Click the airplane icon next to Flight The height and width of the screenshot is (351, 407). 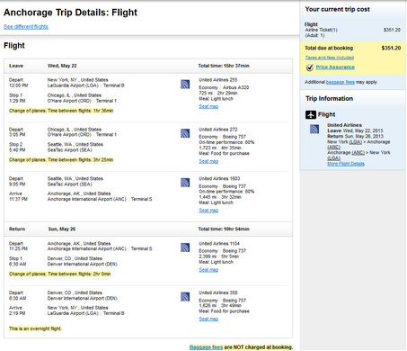(x=311, y=114)
